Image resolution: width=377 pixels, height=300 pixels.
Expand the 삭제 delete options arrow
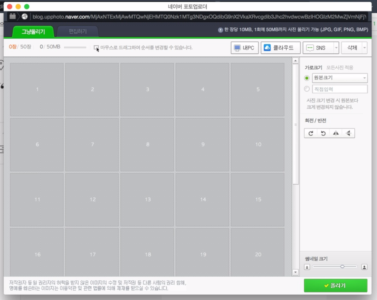tap(364, 47)
